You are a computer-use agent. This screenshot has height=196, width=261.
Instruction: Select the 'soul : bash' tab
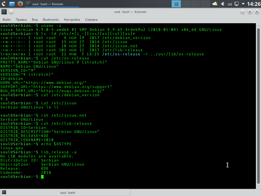pos(65,192)
